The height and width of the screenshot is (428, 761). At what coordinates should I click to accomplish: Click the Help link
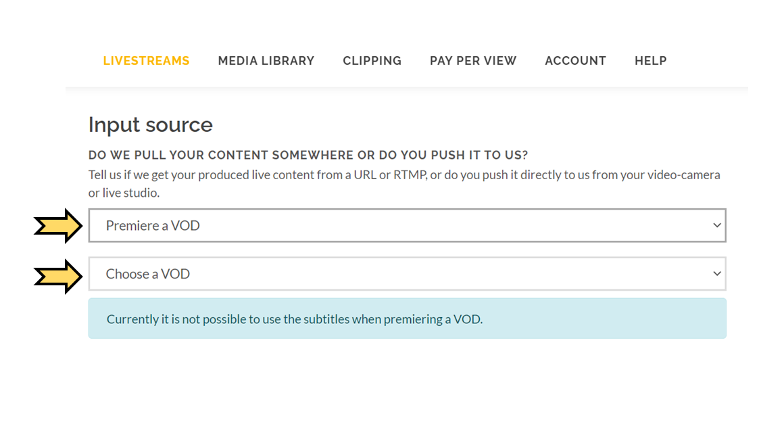click(x=651, y=61)
